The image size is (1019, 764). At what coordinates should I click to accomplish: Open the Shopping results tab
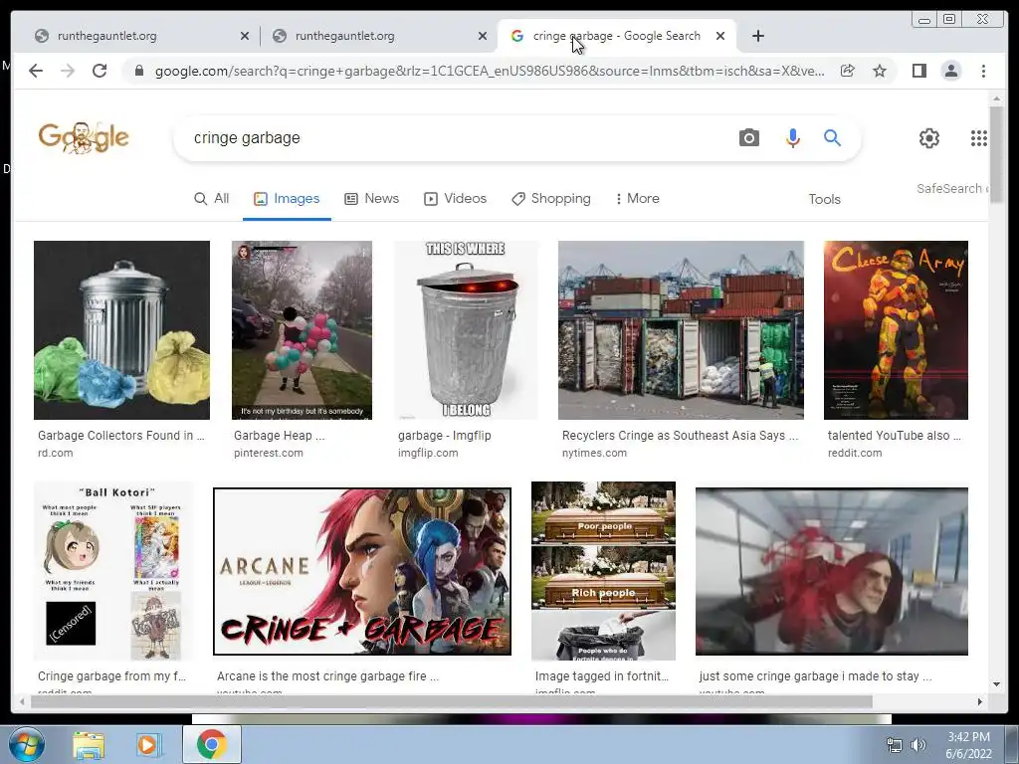click(551, 199)
